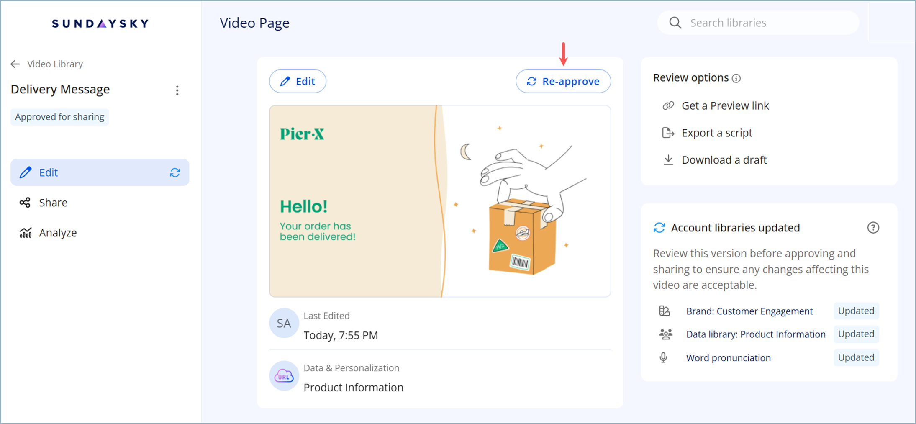Download a draft of the video
Screen dimensions: 916x424
(724, 160)
